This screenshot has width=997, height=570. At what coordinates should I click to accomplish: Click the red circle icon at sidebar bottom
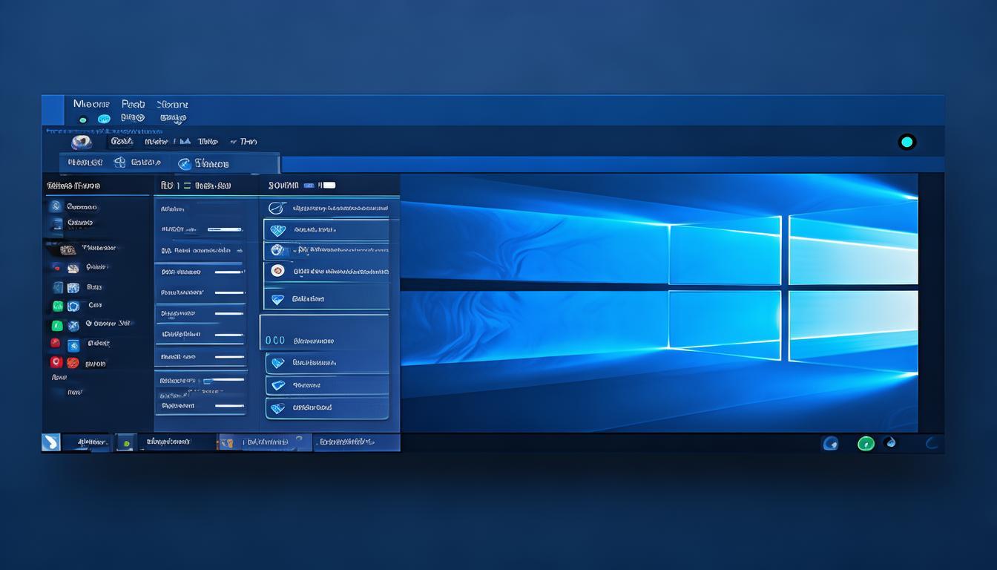pos(56,362)
